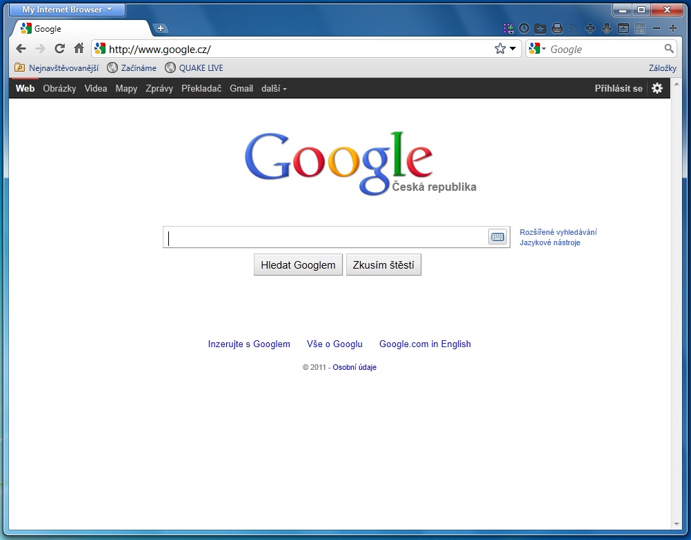
Task: Open the Nejnavštěvovanější bookmarks folder
Action: (x=57, y=67)
